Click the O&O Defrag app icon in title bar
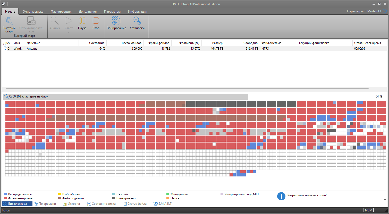The width and height of the screenshot is (389, 214). click(3, 4)
